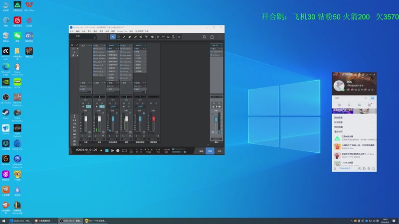Open the Studio One menu in menu bar
The width and height of the screenshot is (399, 224).
[122, 31]
